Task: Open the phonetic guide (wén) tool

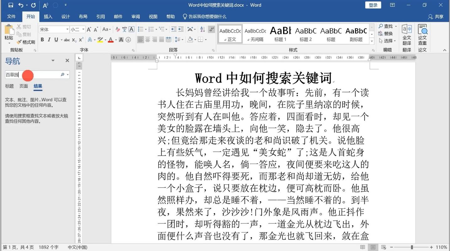Action: 125,29
